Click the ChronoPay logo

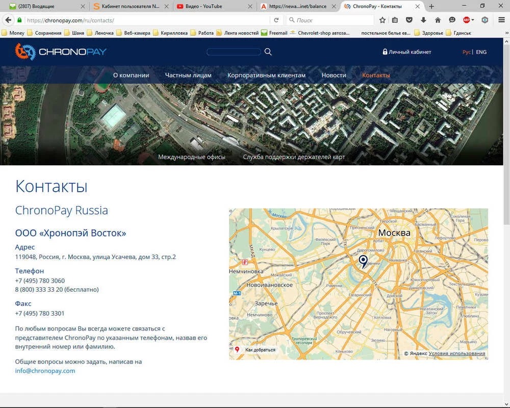coord(61,52)
